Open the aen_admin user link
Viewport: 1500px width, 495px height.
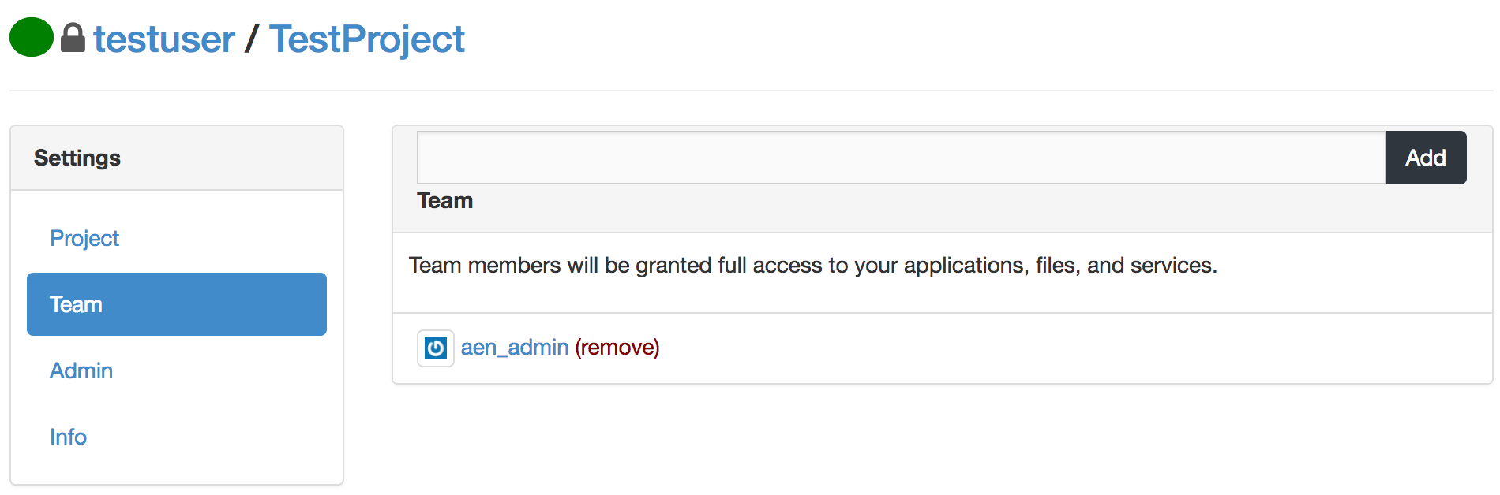515,348
